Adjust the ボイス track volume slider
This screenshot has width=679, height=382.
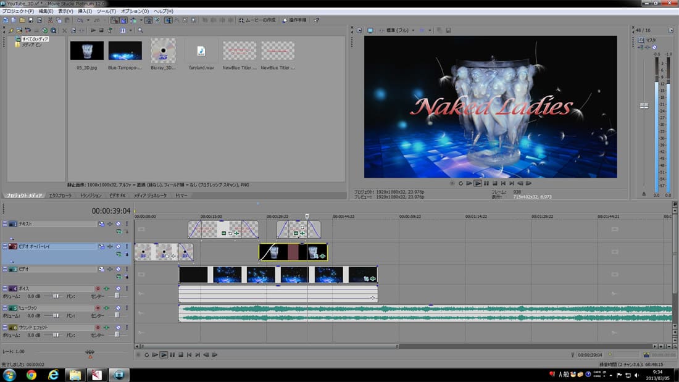[x=56, y=296]
